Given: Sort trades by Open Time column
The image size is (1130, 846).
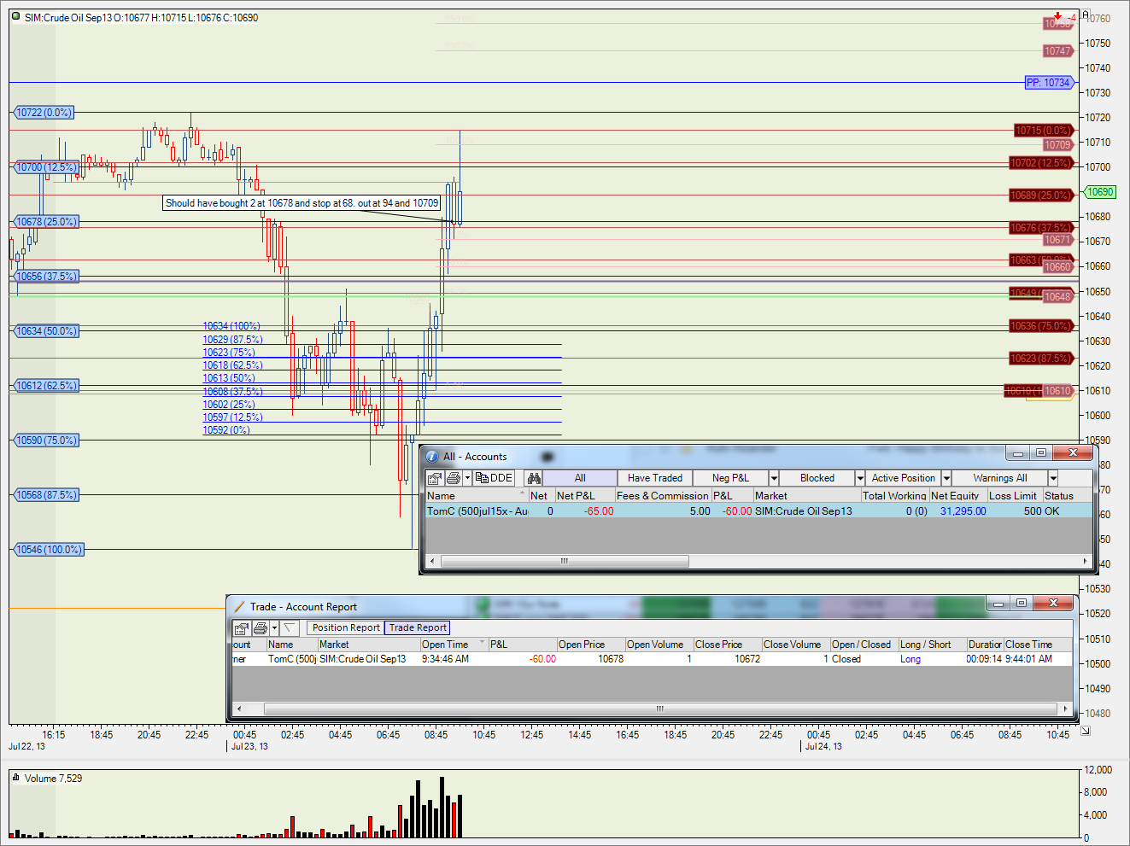Looking at the screenshot, I should [454, 645].
